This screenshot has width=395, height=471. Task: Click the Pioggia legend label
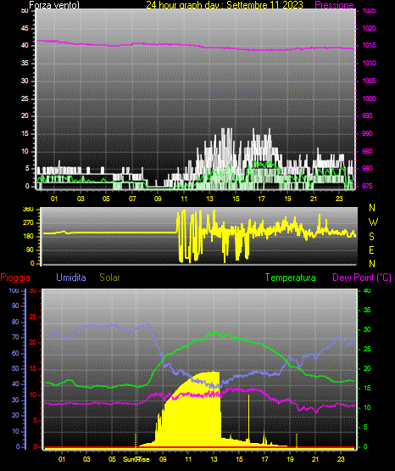coord(15,278)
